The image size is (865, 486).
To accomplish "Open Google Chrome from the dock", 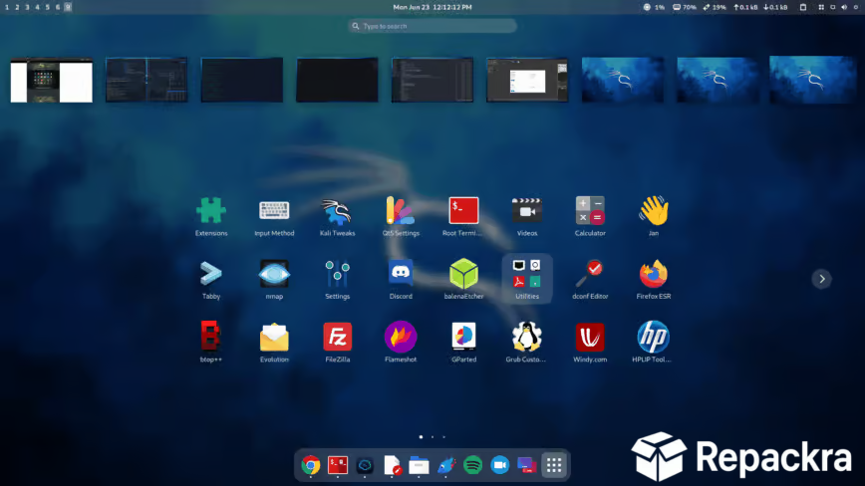I will tap(311, 465).
